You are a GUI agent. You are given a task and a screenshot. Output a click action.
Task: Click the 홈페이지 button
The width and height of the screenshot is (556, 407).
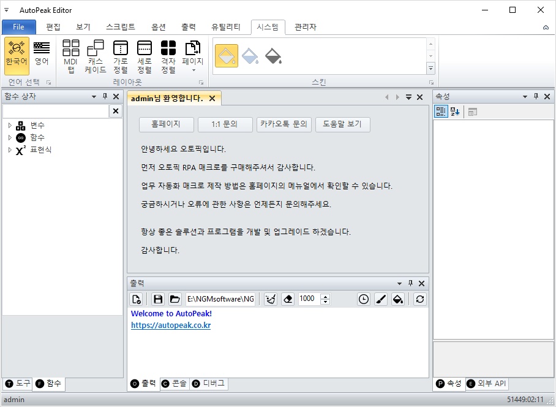[x=167, y=124]
